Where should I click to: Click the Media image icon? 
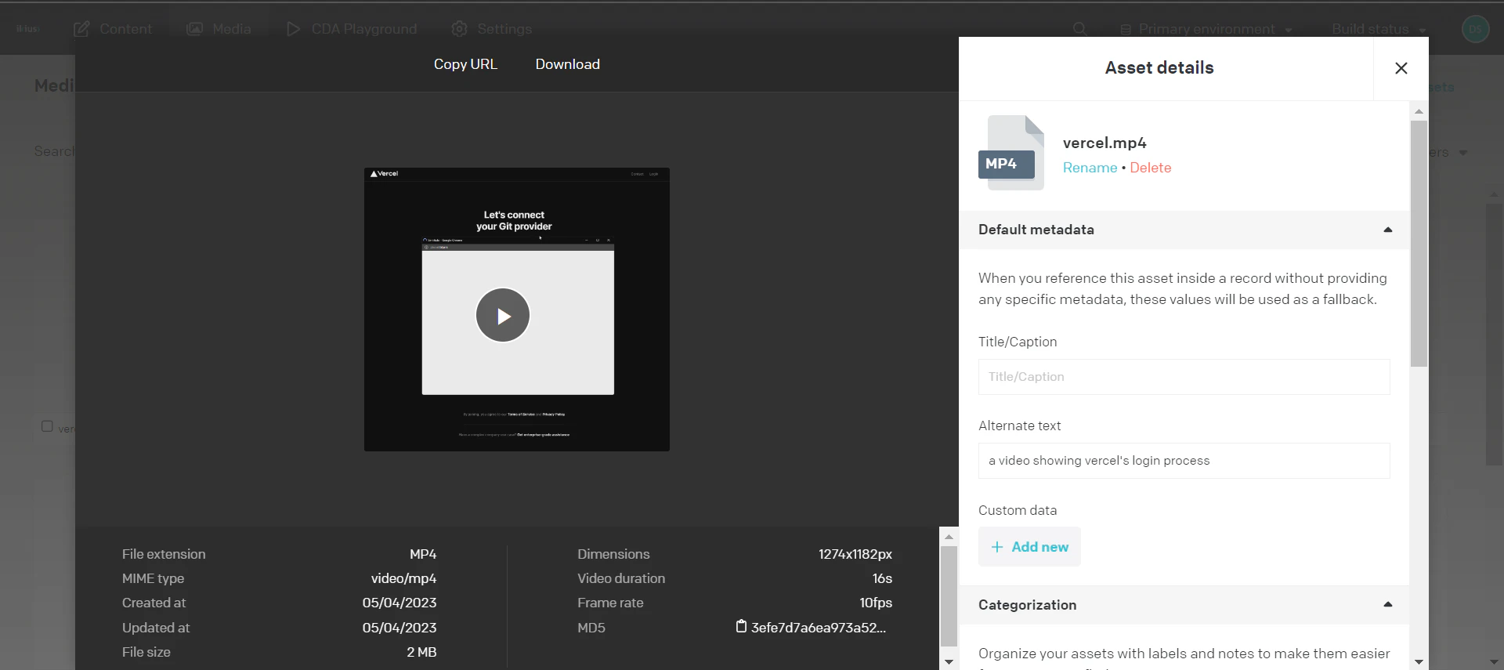pyautogui.click(x=194, y=29)
